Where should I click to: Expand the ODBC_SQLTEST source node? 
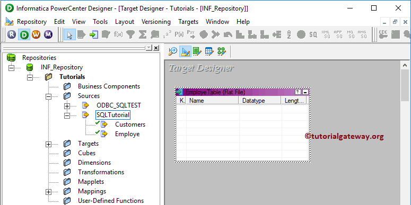(67, 106)
